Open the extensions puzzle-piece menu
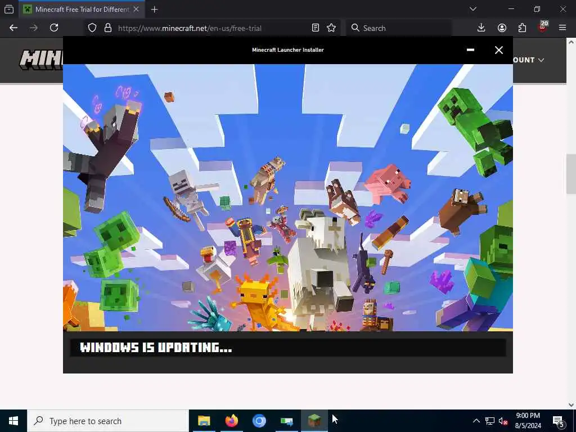The height and width of the screenshot is (432, 576). point(522,28)
